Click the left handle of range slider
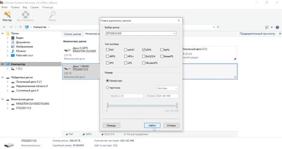The width and height of the screenshot is (282, 149). tap(108, 106)
